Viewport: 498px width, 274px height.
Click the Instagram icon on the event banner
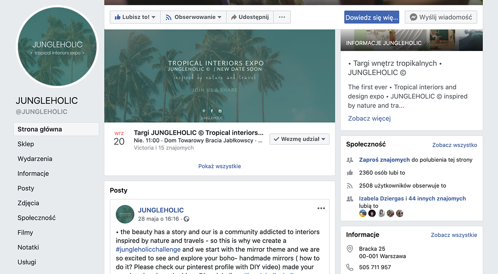click(220, 111)
